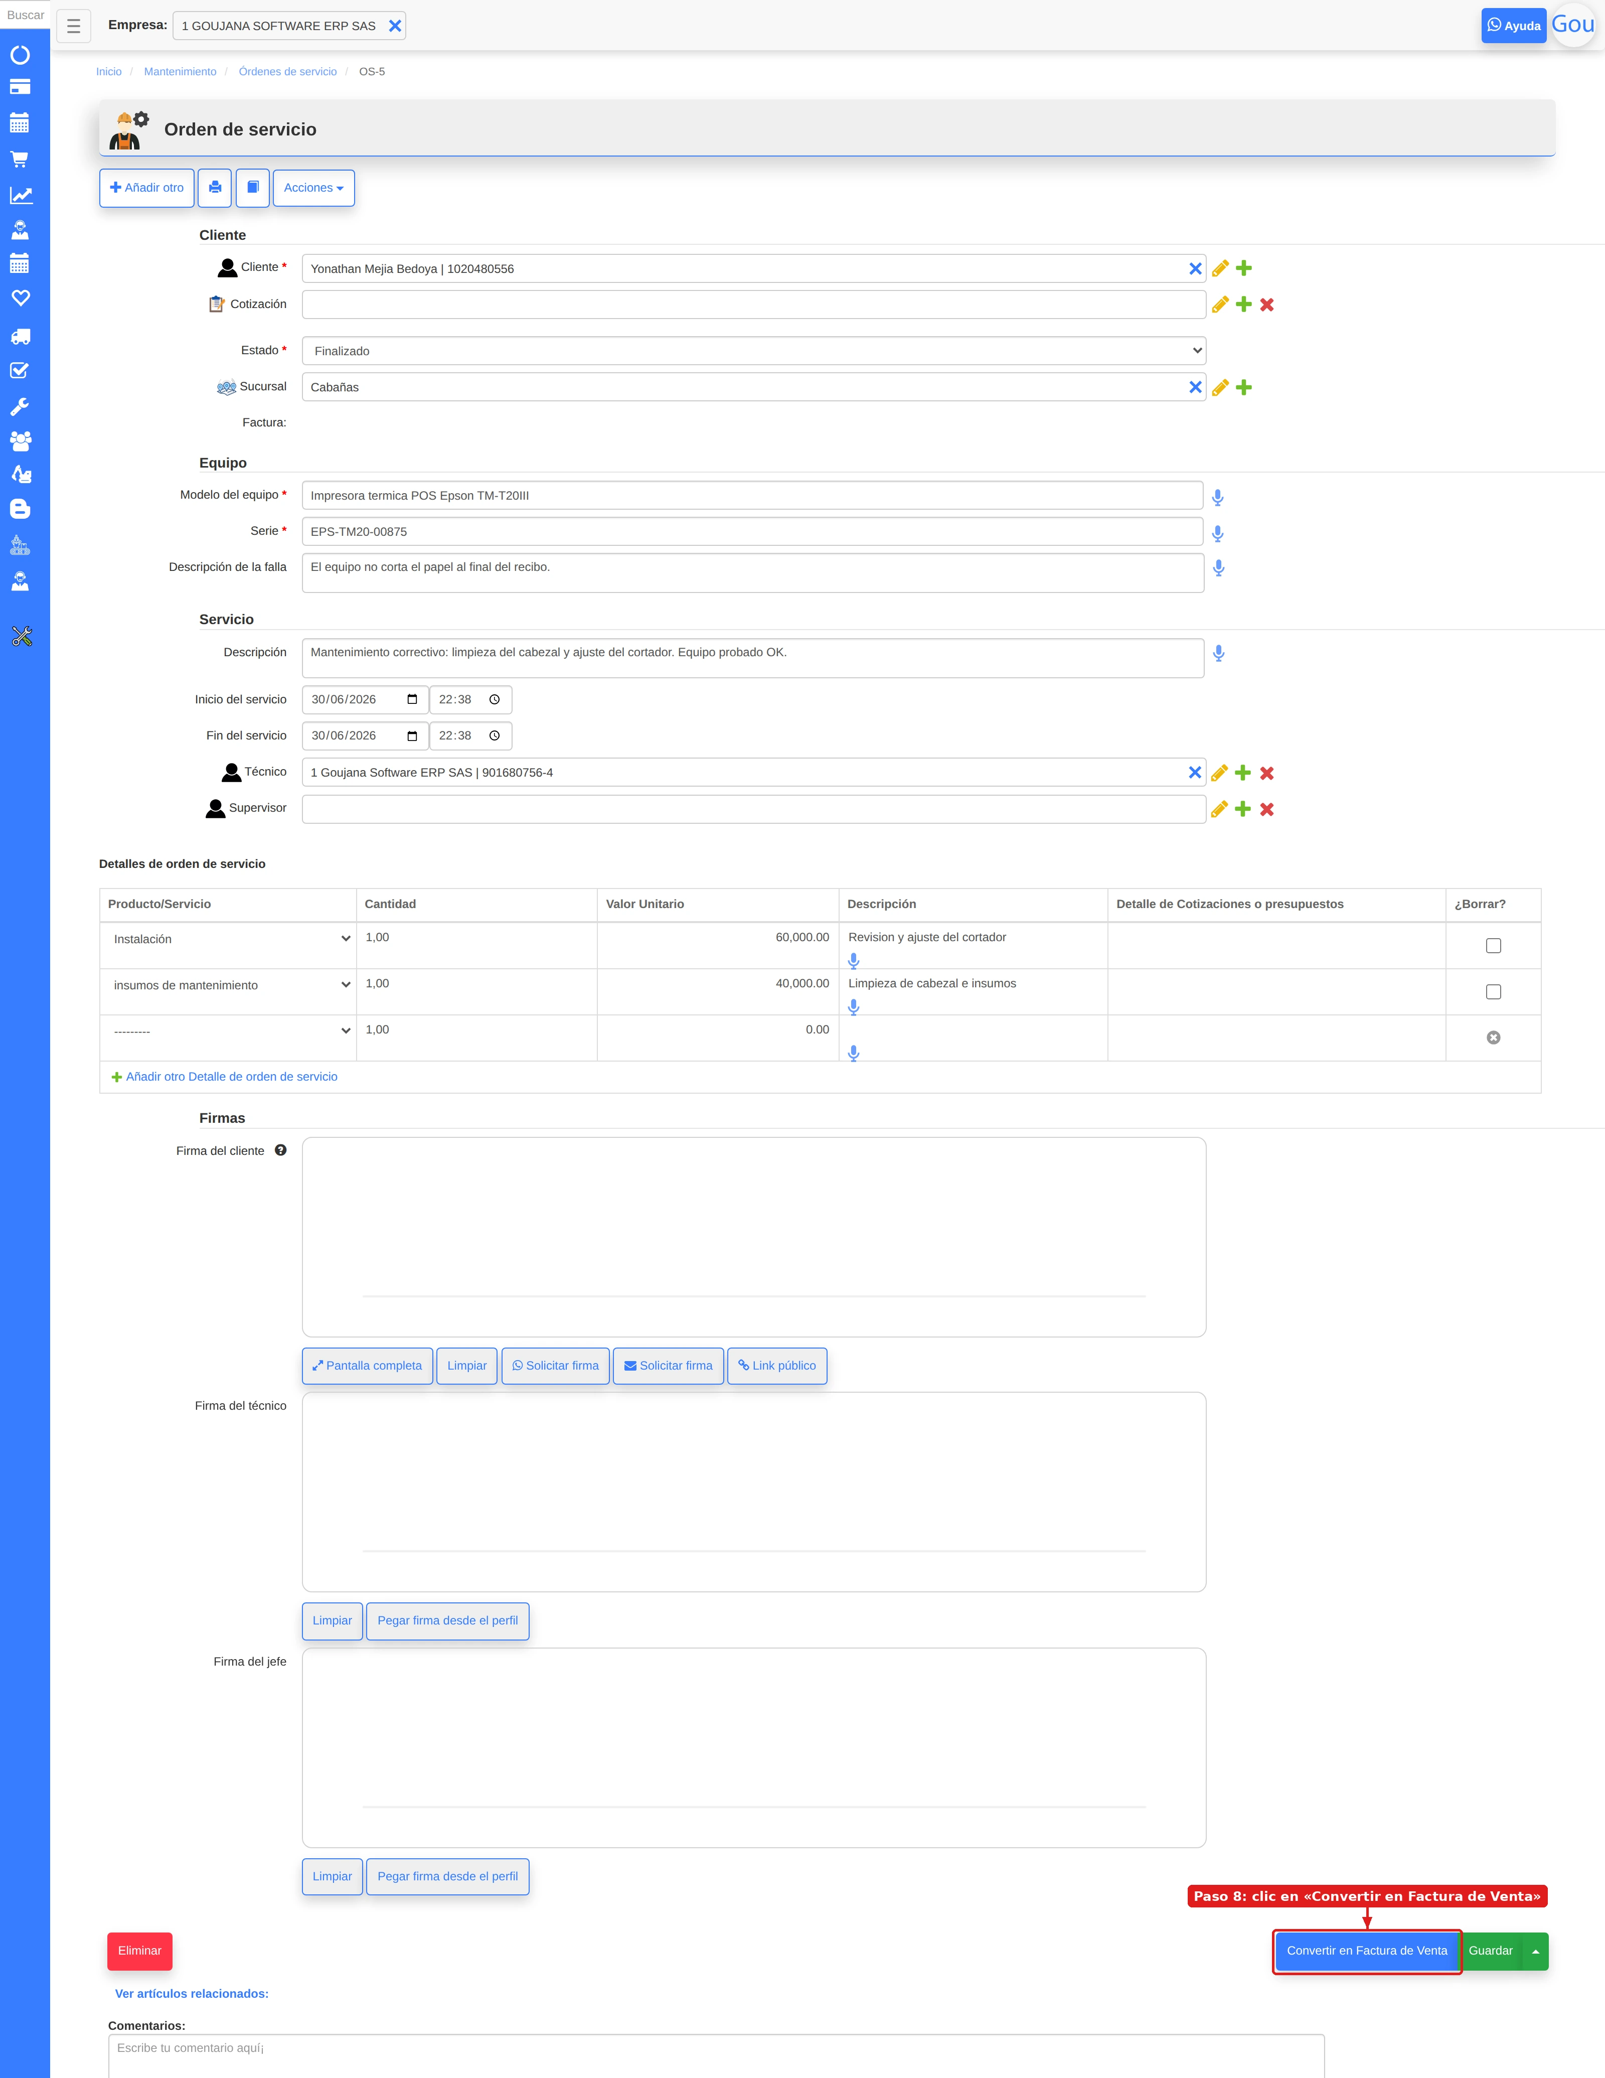Go to Órdenes de servicio breadcrumb
The height and width of the screenshot is (2078, 1605).
pyautogui.click(x=287, y=71)
